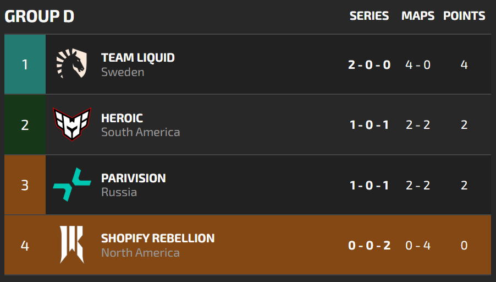This screenshot has width=496, height=282.
Task: Click the Heroic team logo
Action: tap(71, 124)
